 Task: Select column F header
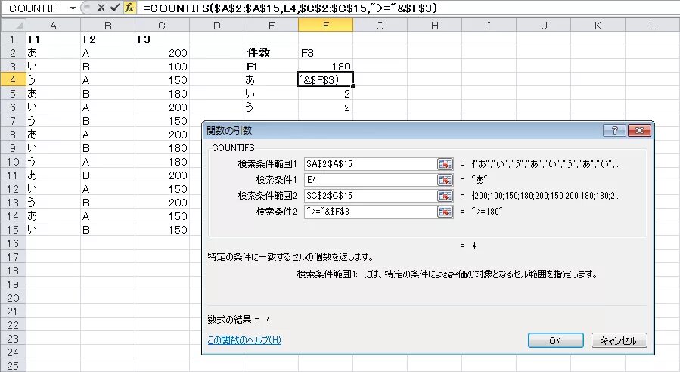[325, 26]
